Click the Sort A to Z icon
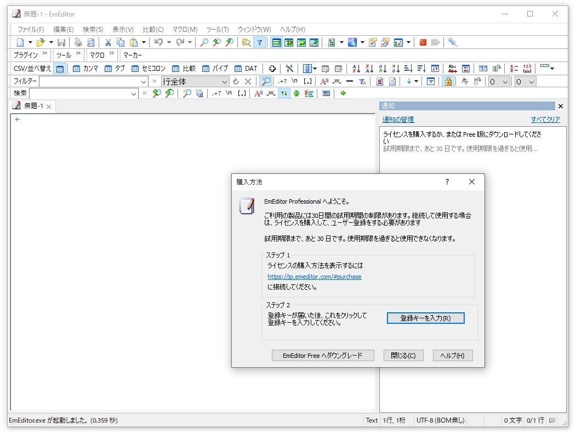The image size is (576, 438). click(356, 69)
